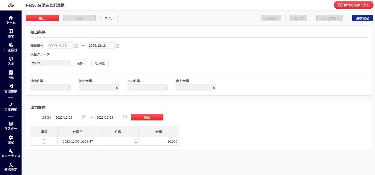Click 入金グループ すべて field
The image size is (375, 175).
tap(51, 63)
